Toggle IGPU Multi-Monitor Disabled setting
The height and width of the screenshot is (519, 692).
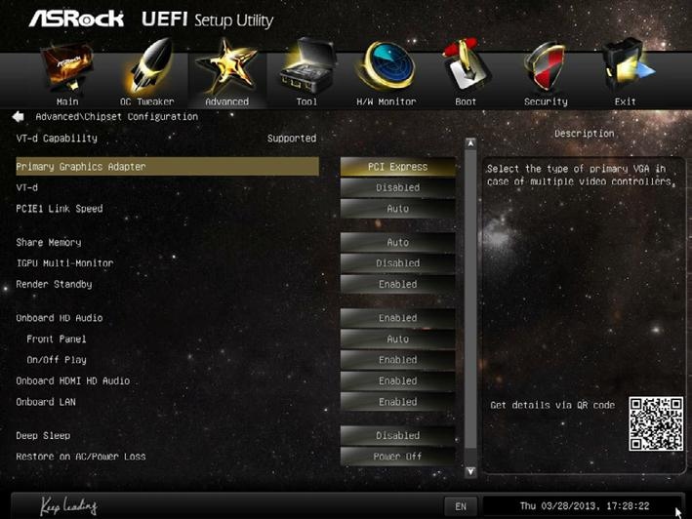pyautogui.click(x=397, y=263)
